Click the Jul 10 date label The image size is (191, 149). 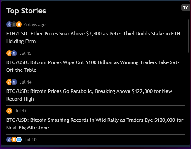point(30,140)
